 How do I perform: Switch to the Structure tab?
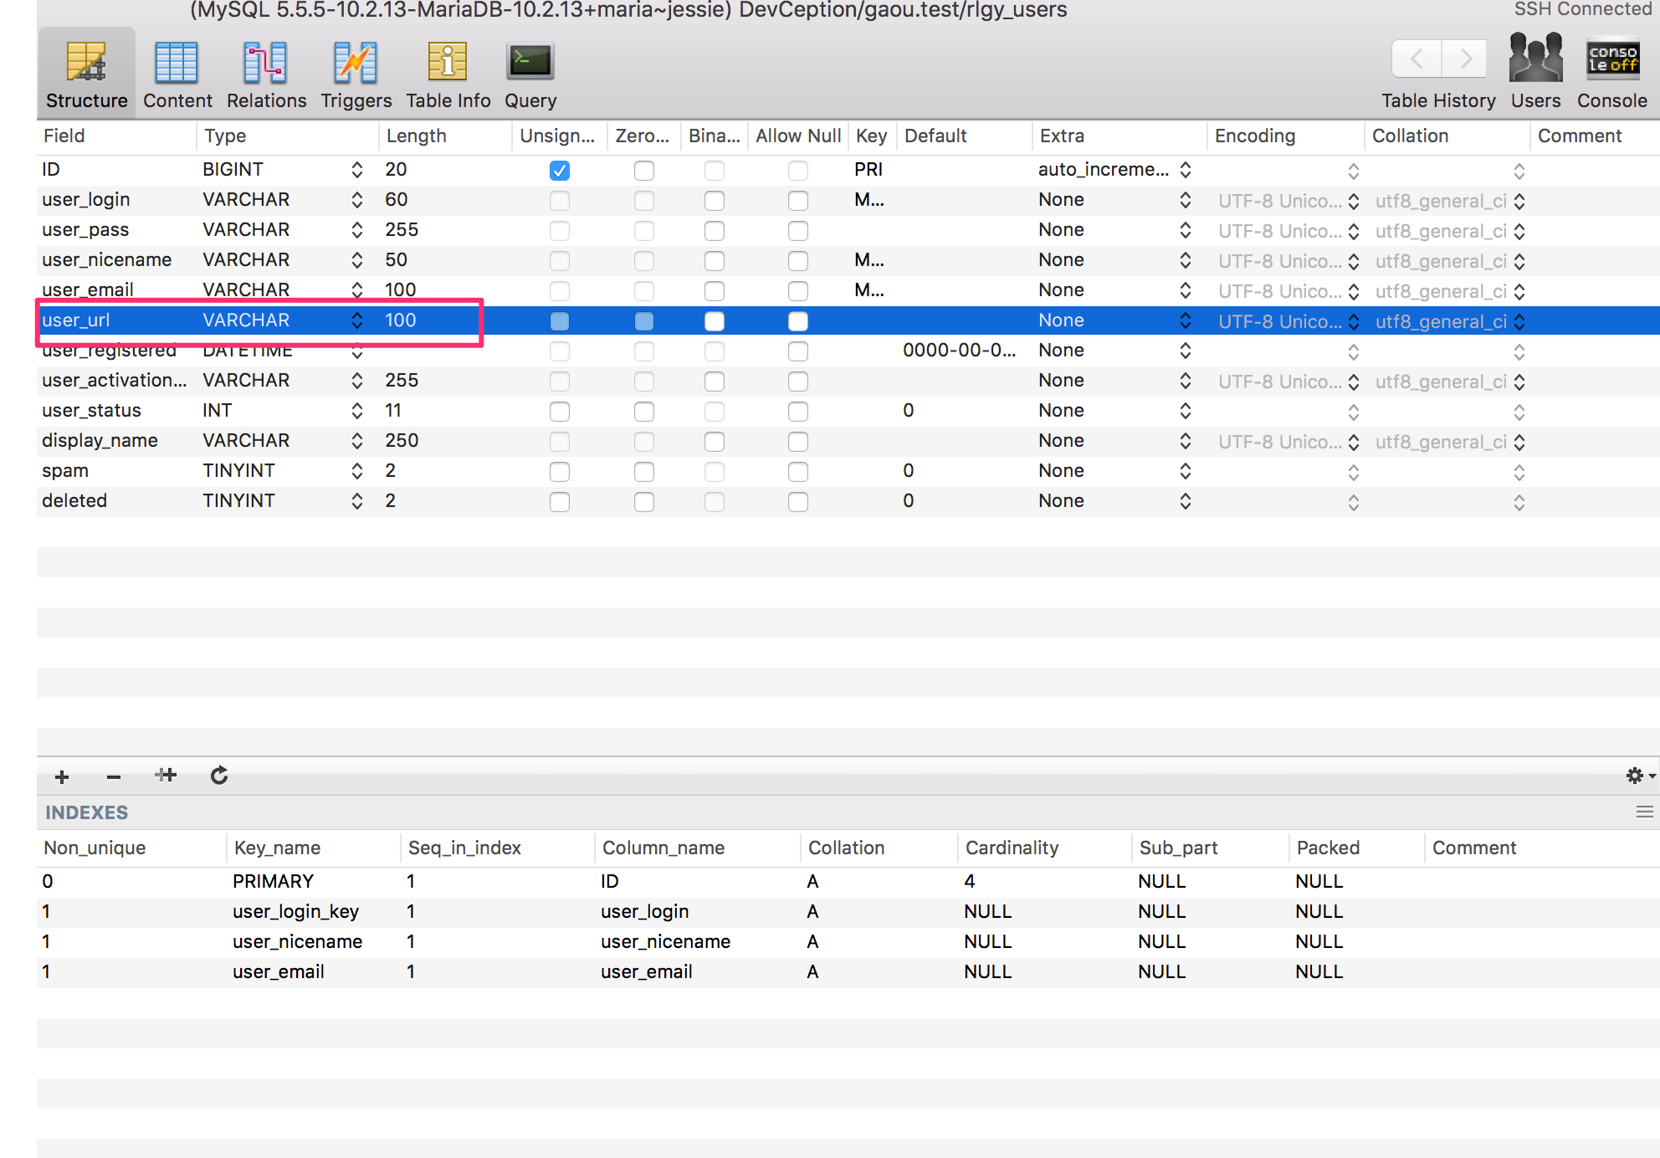86,74
